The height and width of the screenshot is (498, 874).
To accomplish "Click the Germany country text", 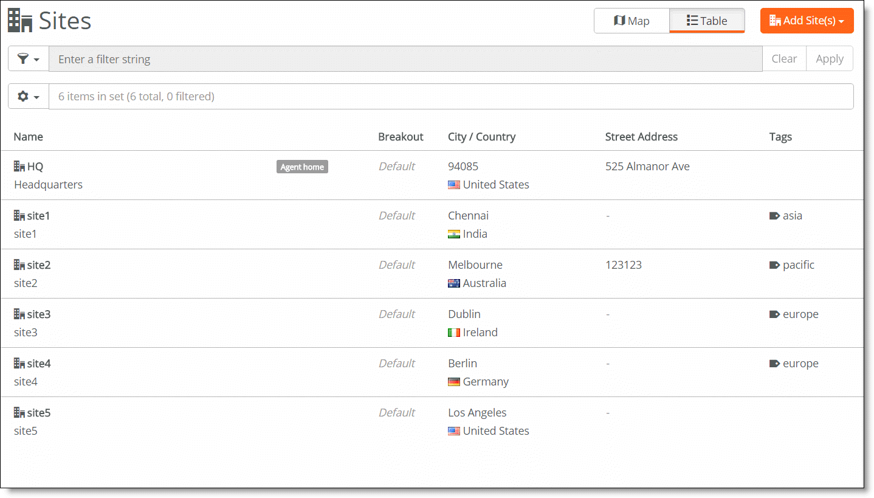I will click(x=486, y=382).
